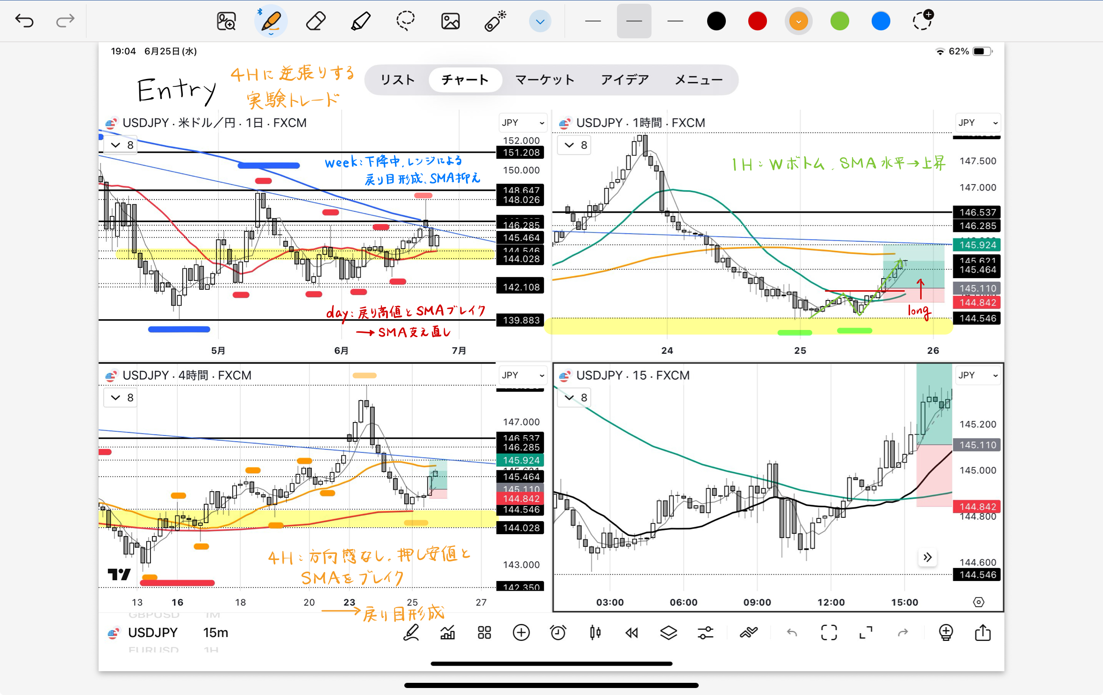Toggle fullscreen select-area brackets icon

(x=829, y=633)
